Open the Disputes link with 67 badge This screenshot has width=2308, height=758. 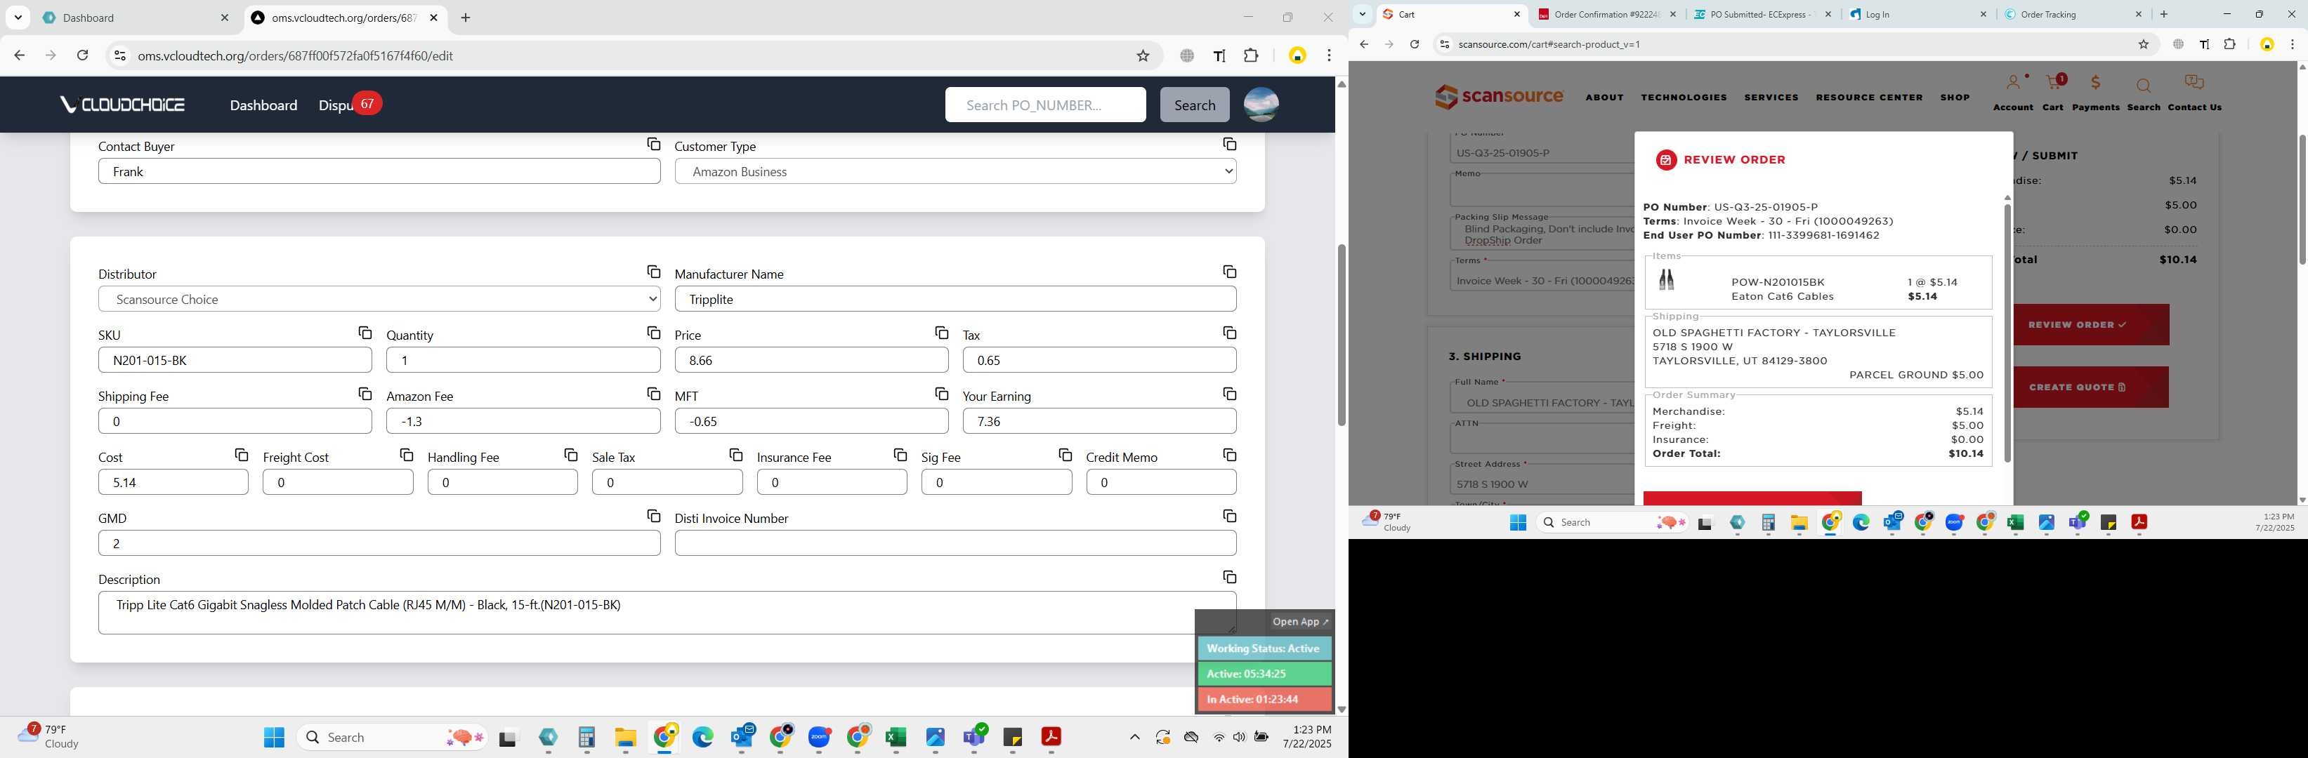pyautogui.click(x=349, y=104)
